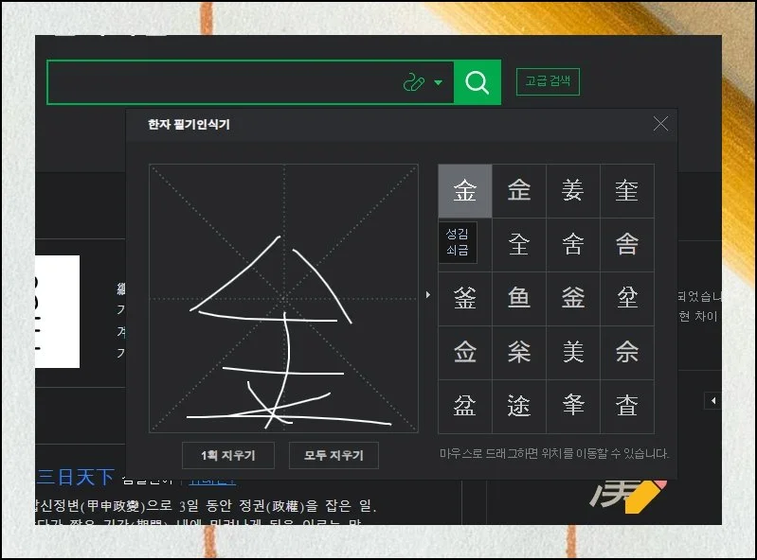Viewport: 757px width, 560px height.
Task: Select the 途 candidate in the bottom row
Action: pos(518,407)
